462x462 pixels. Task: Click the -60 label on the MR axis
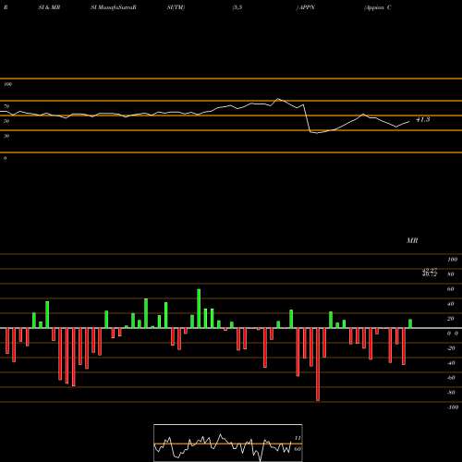(451, 378)
